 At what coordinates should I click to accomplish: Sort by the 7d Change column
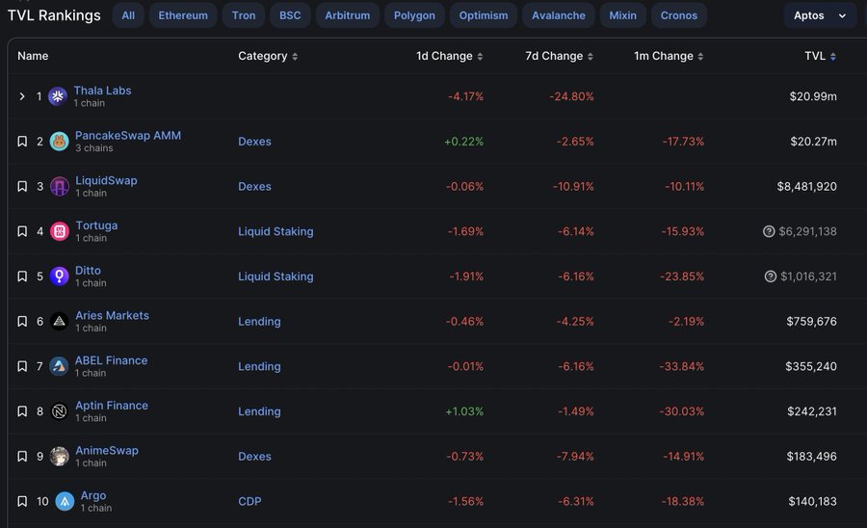tap(559, 56)
